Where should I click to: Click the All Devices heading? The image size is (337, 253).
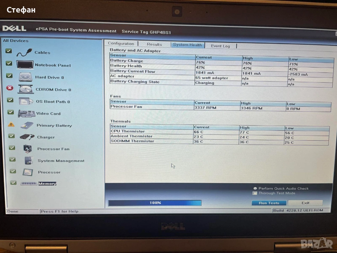(16, 41)
